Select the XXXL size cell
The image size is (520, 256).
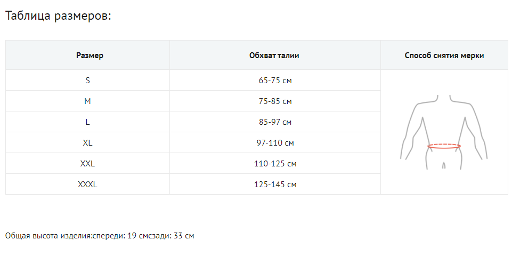click(87, 185)
